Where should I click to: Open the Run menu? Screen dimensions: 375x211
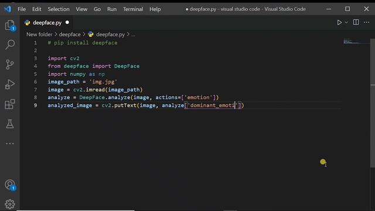[112, 9]
